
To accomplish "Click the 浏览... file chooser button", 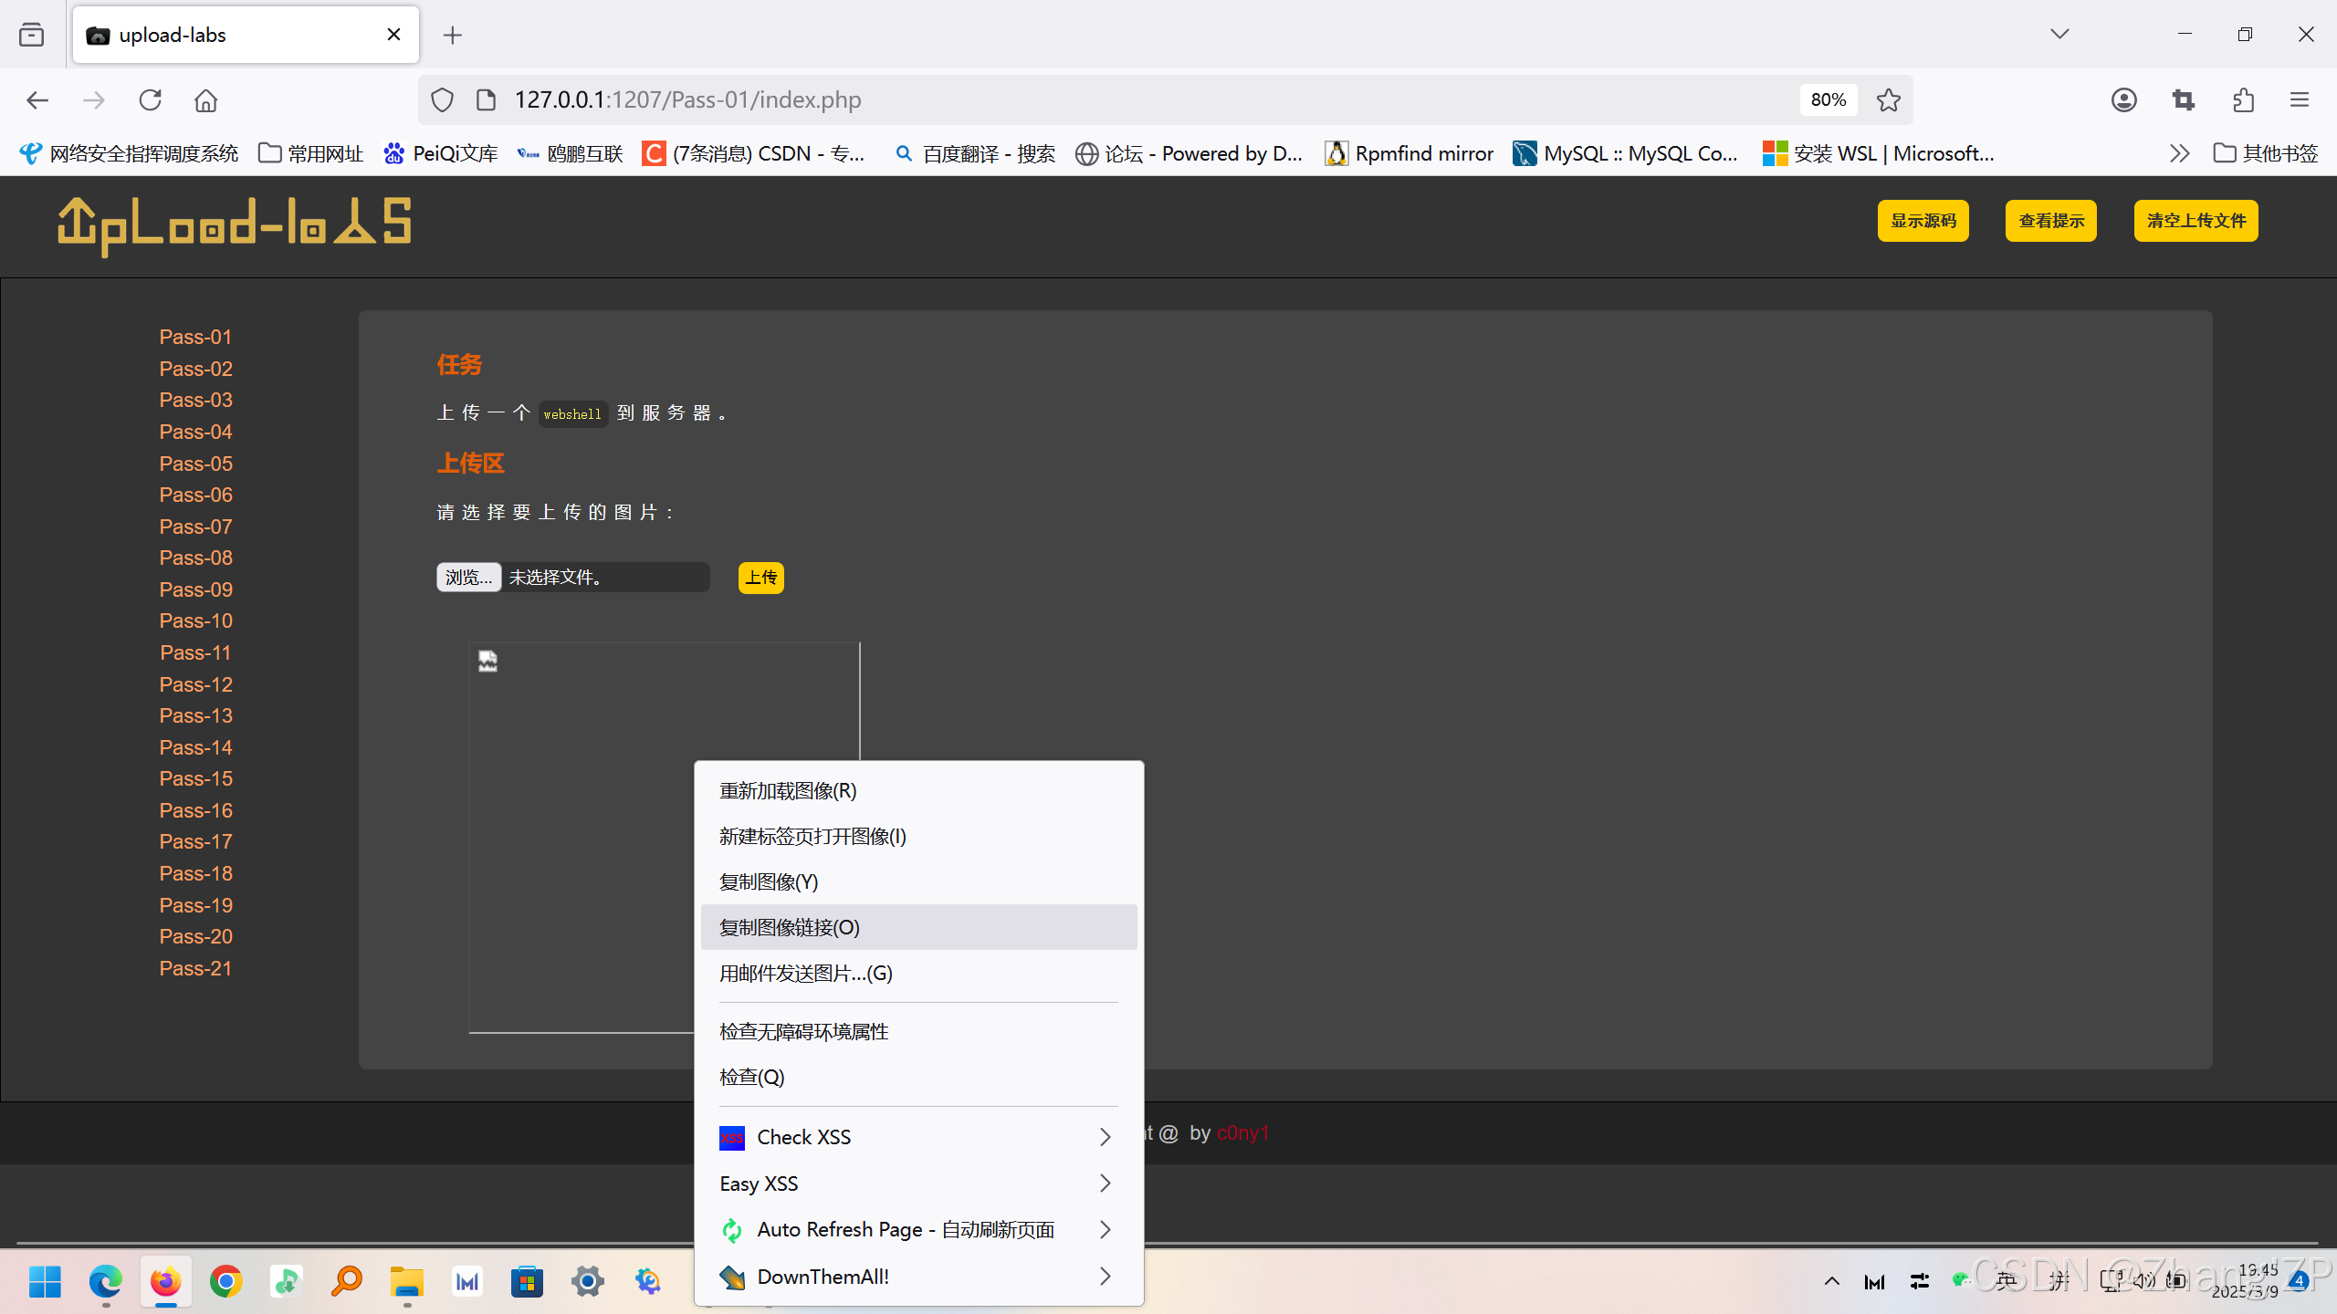I will pos(468,578).
